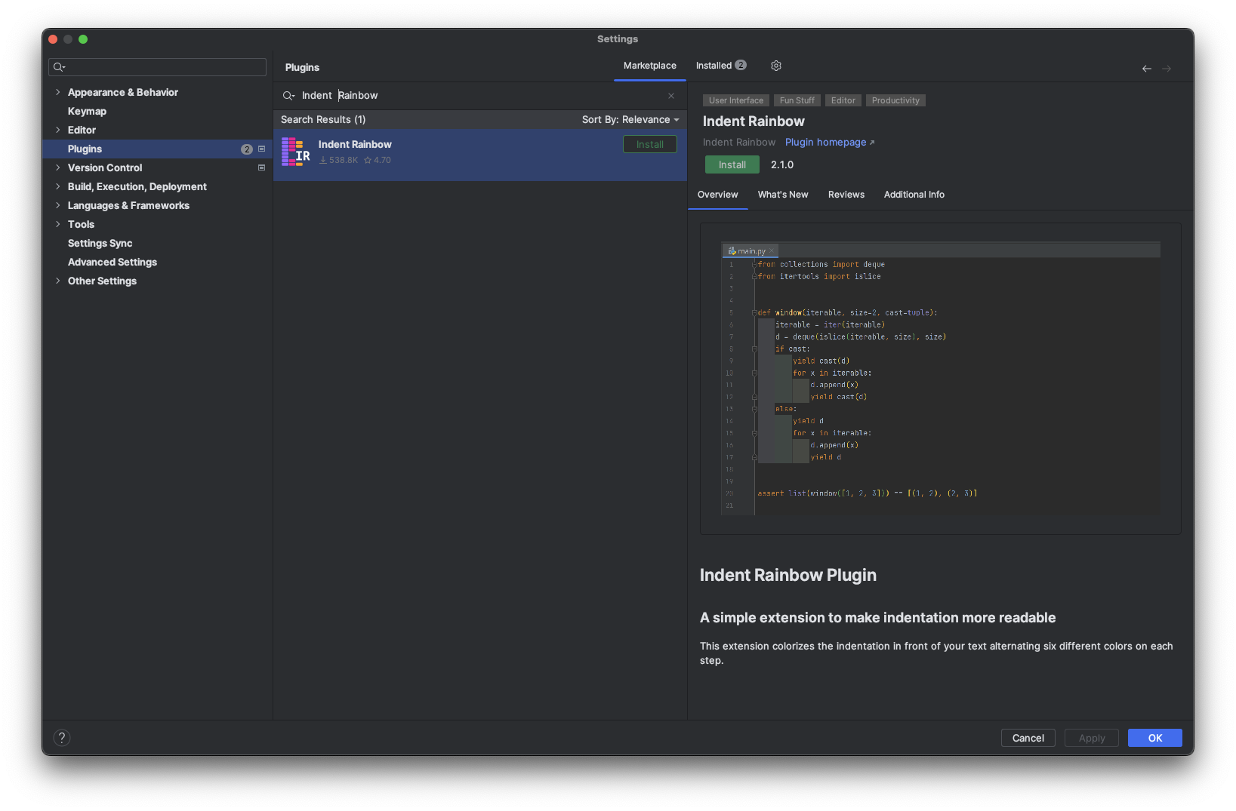Image resolution: width=1236 pixels, height=811 pixels.
Task: Click the project-level icon next to Version Control
Action: (x=261, y=168)
